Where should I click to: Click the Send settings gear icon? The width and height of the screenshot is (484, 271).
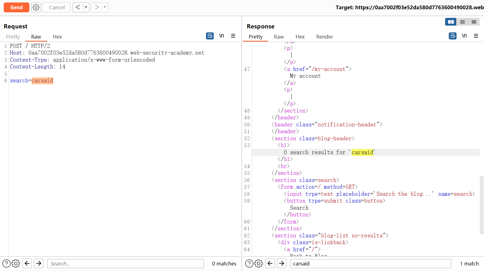pyautogui.click(x=36, y=7)
